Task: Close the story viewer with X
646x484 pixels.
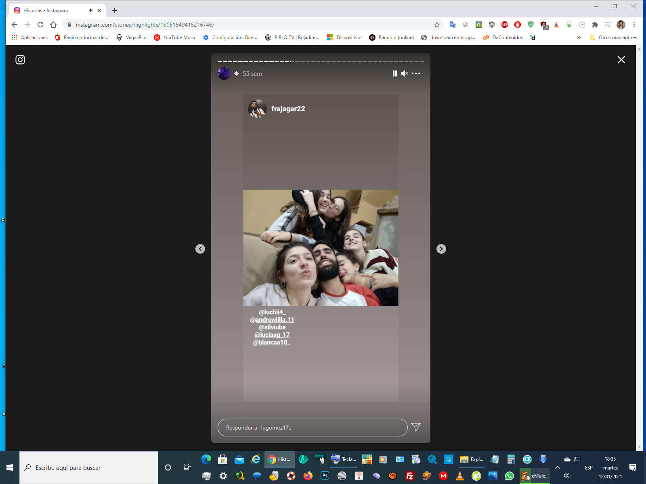Action: pos(621,60)
